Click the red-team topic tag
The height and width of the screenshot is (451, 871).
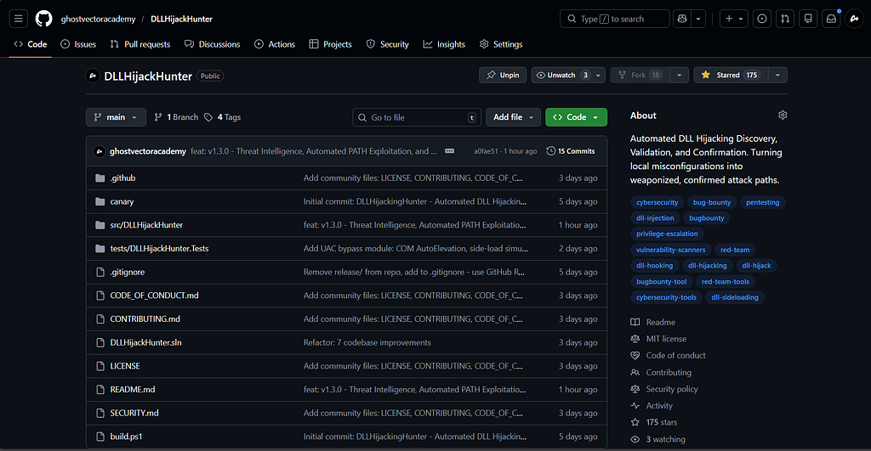click(x=735, y=251)
